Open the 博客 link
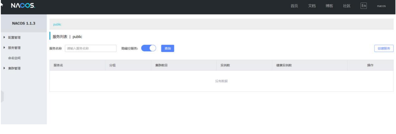 (329, 7)
